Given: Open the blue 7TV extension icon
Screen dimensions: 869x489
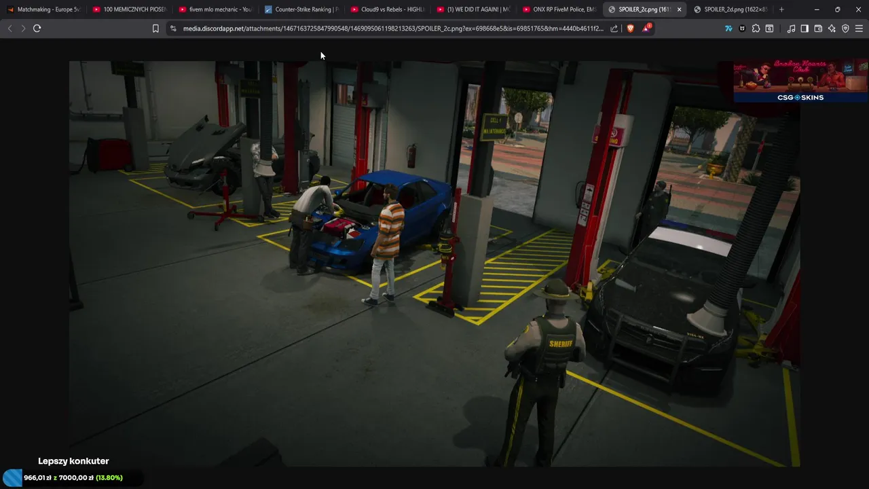Looking at the screenshot, I should point(728,29).
